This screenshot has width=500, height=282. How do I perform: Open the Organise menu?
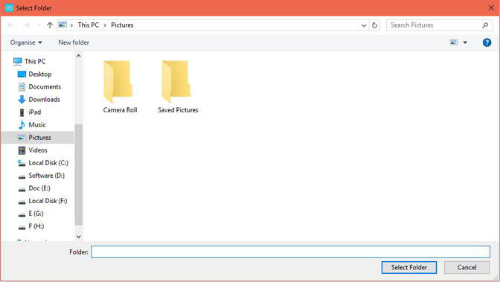click(26, 42)
